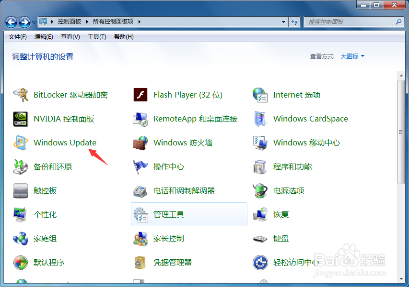
Task: Open the 恢复 icon
Action: tap(260, 214)
